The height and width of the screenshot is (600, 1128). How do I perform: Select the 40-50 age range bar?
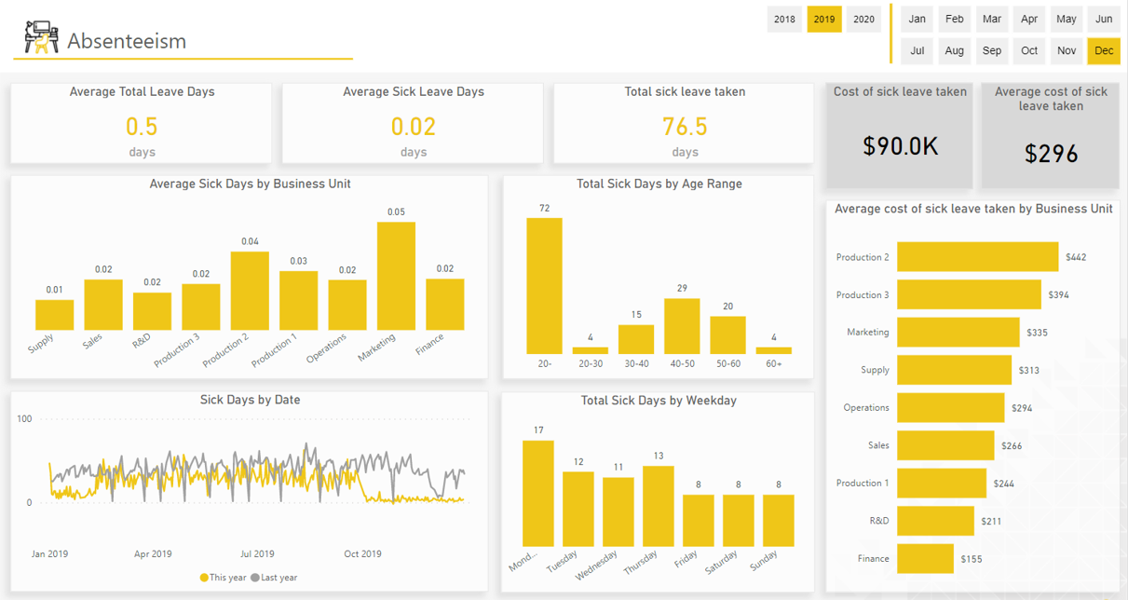point(682,326)
